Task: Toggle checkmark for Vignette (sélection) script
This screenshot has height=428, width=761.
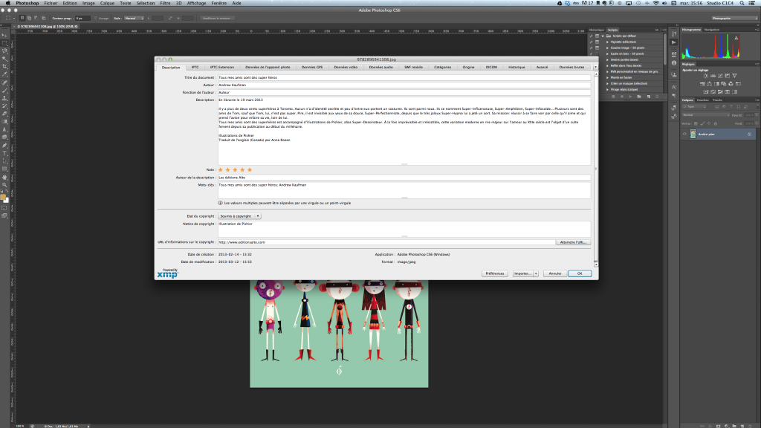Action: (591, 42)
